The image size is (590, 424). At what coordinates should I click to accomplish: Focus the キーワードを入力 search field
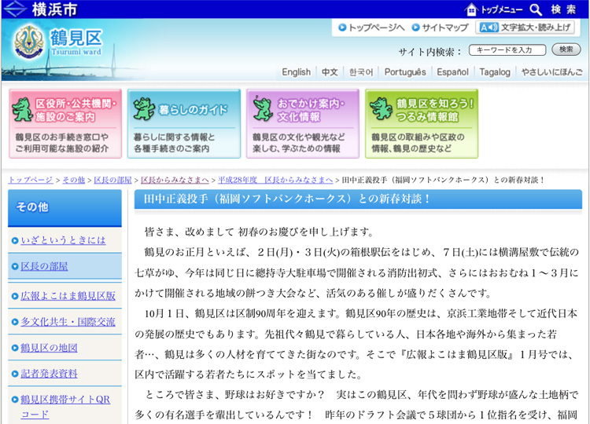click(507, 50)
